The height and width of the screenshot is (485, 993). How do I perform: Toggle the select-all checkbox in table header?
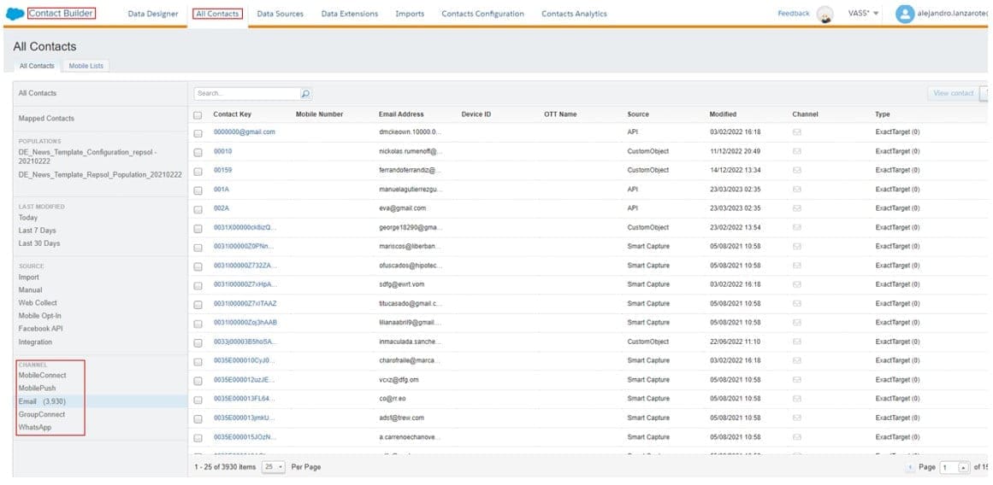[198, 114]
